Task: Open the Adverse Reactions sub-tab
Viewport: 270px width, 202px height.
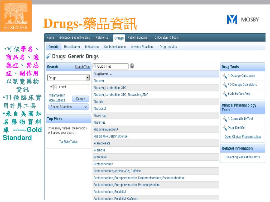Action: pos(143,47)
